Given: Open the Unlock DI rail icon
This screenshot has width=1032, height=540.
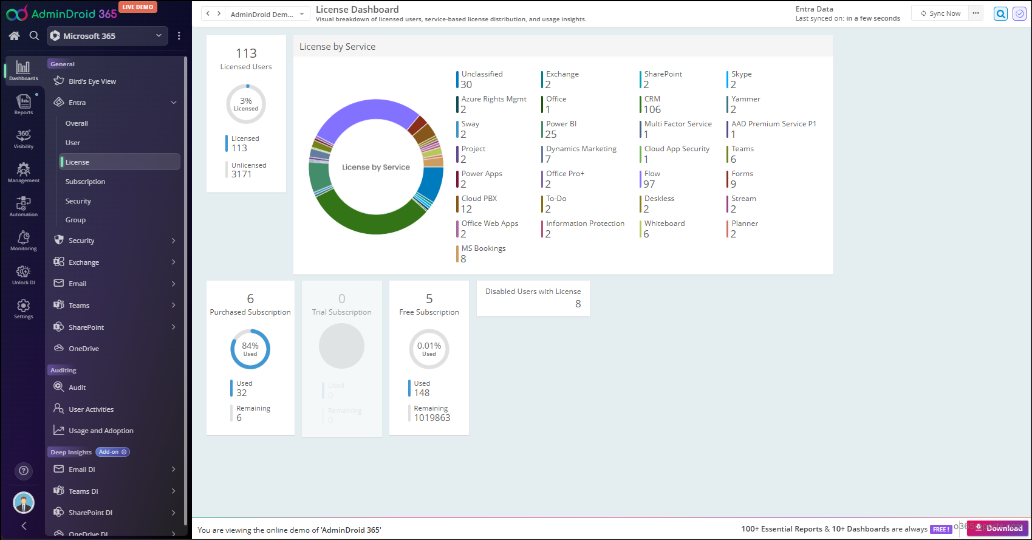Looking at the screenshot, I should [24, 275].
